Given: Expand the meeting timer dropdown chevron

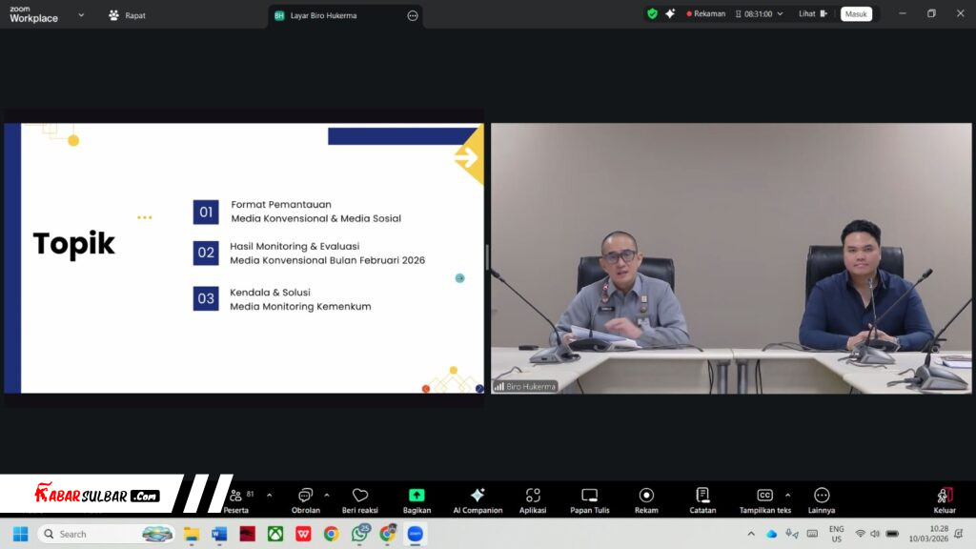Looking at the screenshot, I should point(780,14).
